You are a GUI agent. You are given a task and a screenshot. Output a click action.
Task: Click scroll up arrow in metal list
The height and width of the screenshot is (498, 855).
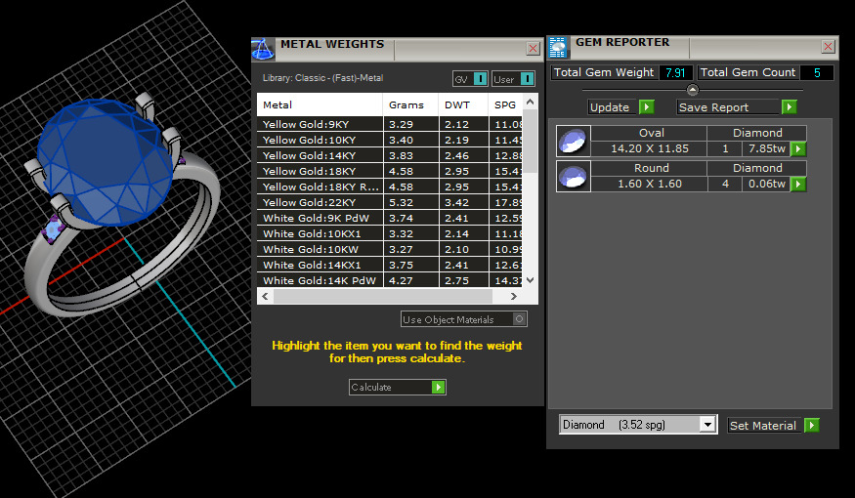point(530,102)
